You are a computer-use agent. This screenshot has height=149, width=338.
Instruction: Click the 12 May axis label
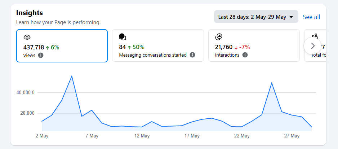142,136
